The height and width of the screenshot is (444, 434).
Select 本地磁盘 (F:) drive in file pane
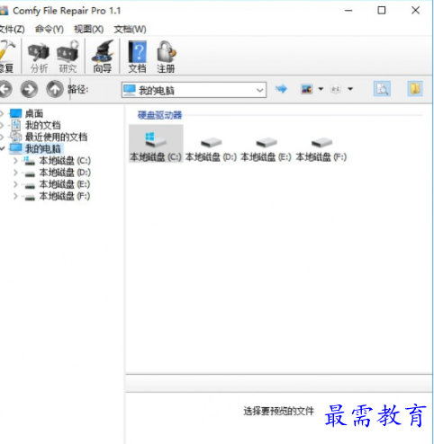click(321, 149)
